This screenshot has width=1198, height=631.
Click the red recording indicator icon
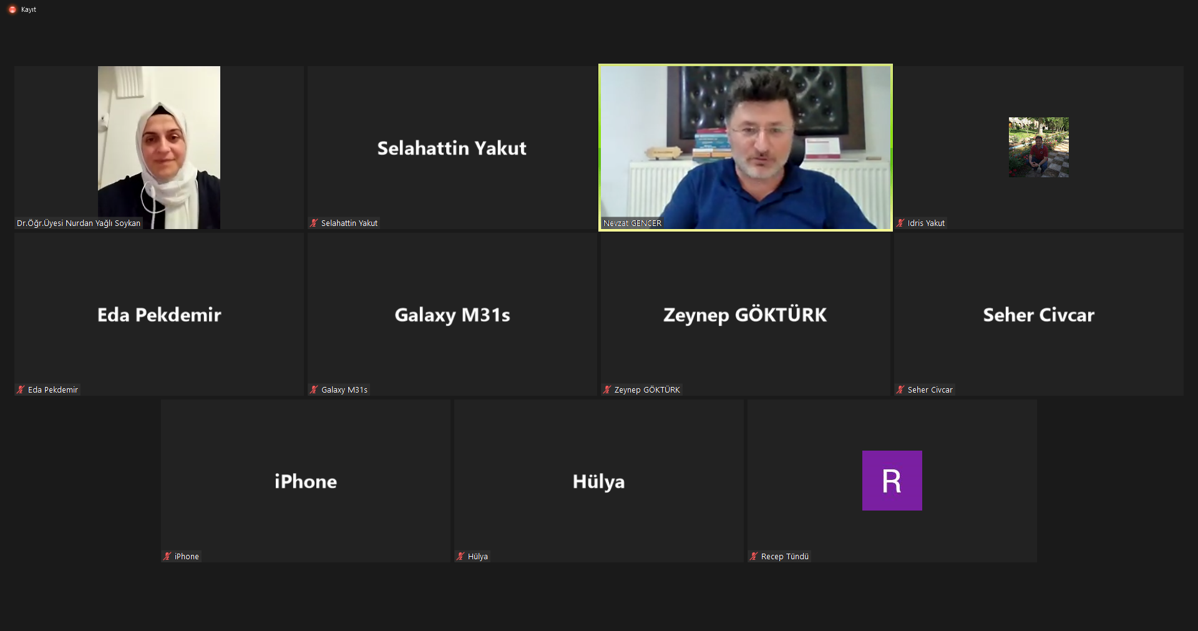point(12,9)
